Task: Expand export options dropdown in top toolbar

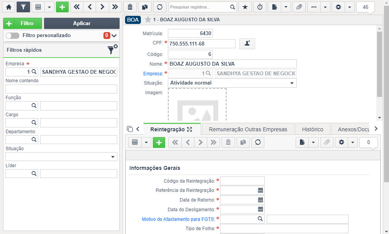Action: pyautogui.click(x=286, y=7)
